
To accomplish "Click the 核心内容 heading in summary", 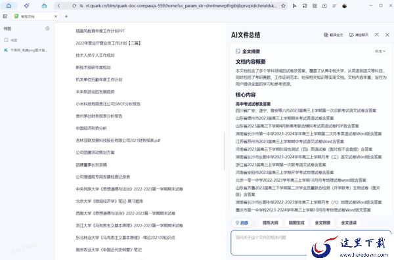I will 246,95.
